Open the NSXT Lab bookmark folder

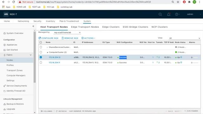35,7
